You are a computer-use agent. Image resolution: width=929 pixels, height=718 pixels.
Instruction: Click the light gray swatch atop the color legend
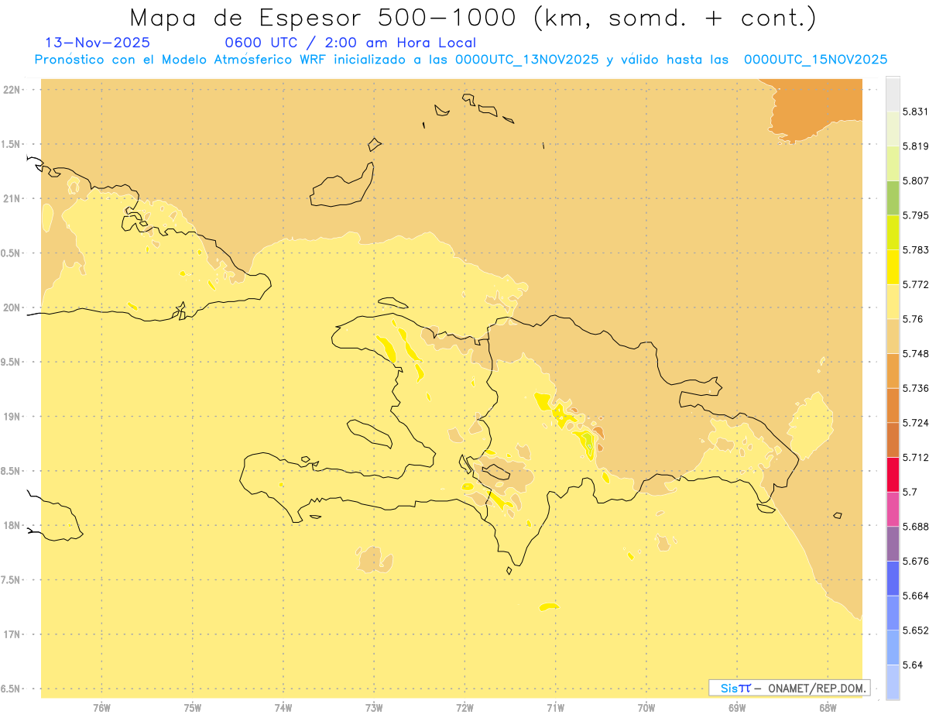point(893,94)
